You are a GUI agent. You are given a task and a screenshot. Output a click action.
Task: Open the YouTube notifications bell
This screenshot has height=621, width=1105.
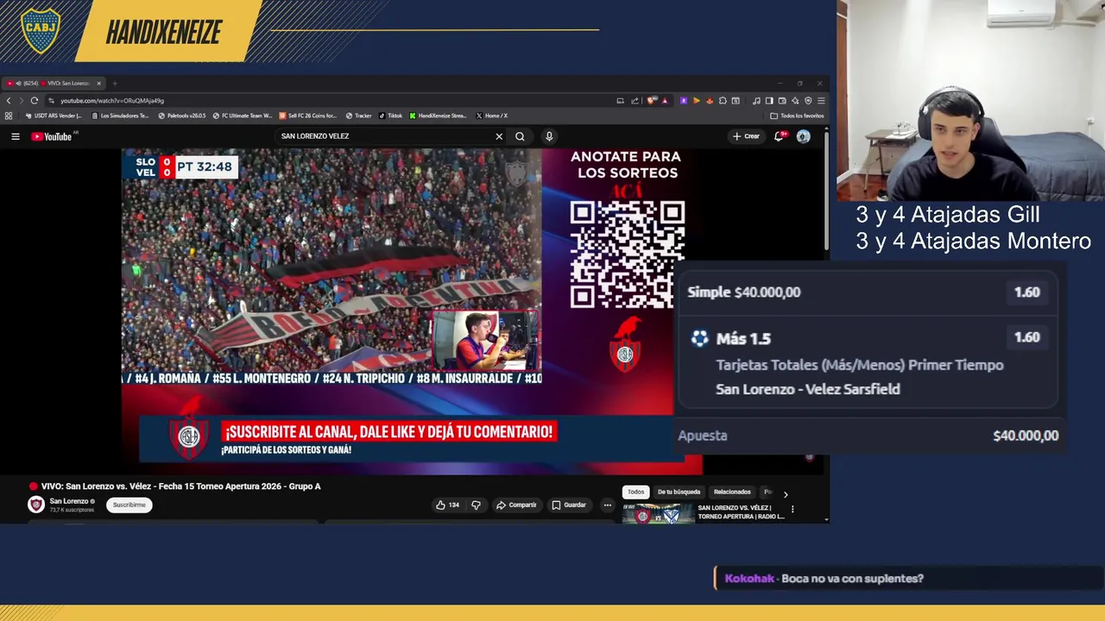(780, 136)
